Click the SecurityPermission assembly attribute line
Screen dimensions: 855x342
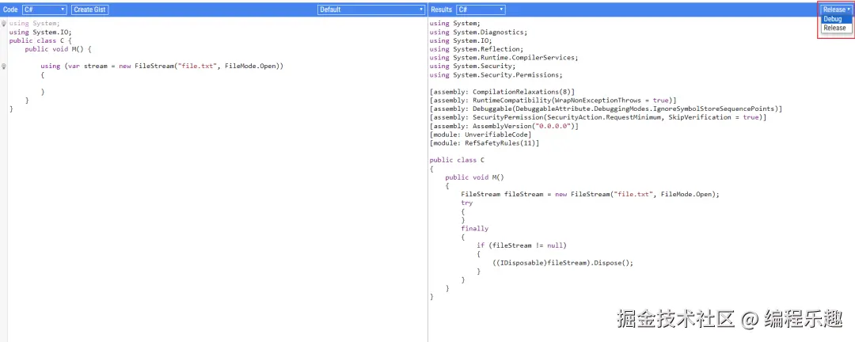tap(598, 117)
